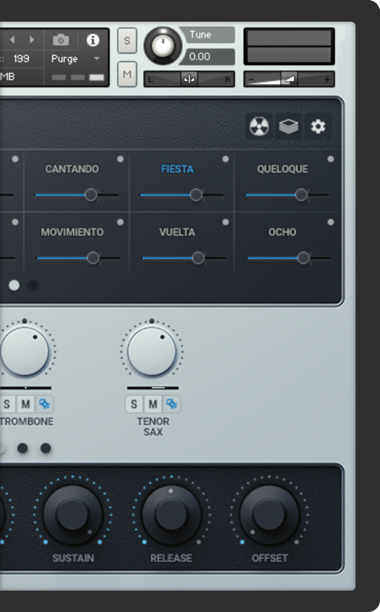Click the RELEASE knob

pos(171,515)
